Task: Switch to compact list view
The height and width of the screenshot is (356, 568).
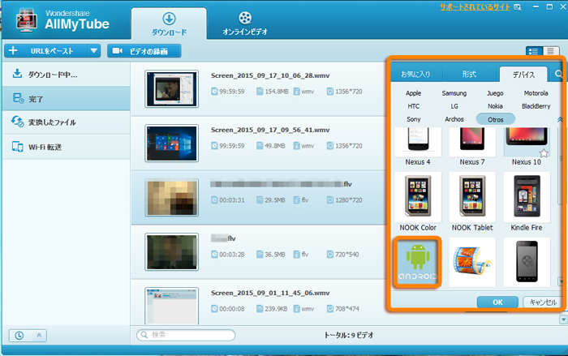Action: tap(550, 51)
